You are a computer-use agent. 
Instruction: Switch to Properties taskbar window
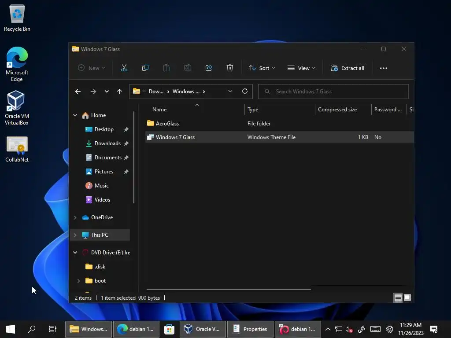pyautogui.click(x=250, y=329)
